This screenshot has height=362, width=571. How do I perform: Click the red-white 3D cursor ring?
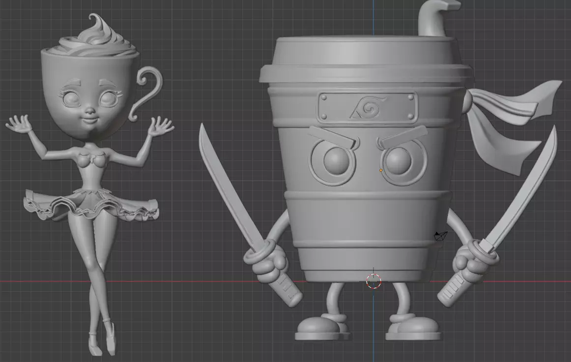pos(373,281)
